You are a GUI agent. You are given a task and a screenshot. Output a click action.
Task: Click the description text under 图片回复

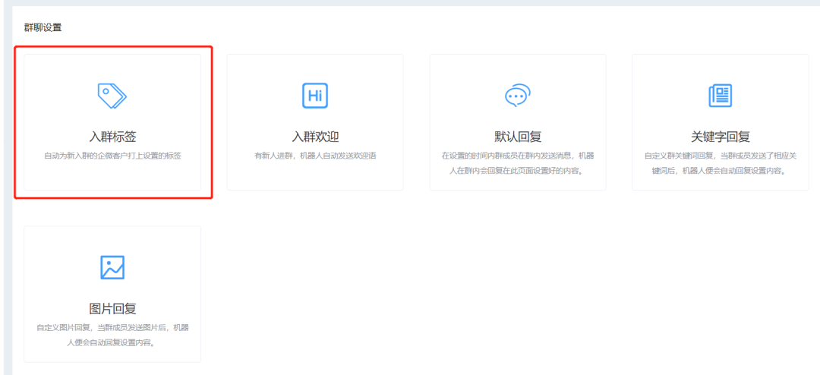[x=112, y=335]
